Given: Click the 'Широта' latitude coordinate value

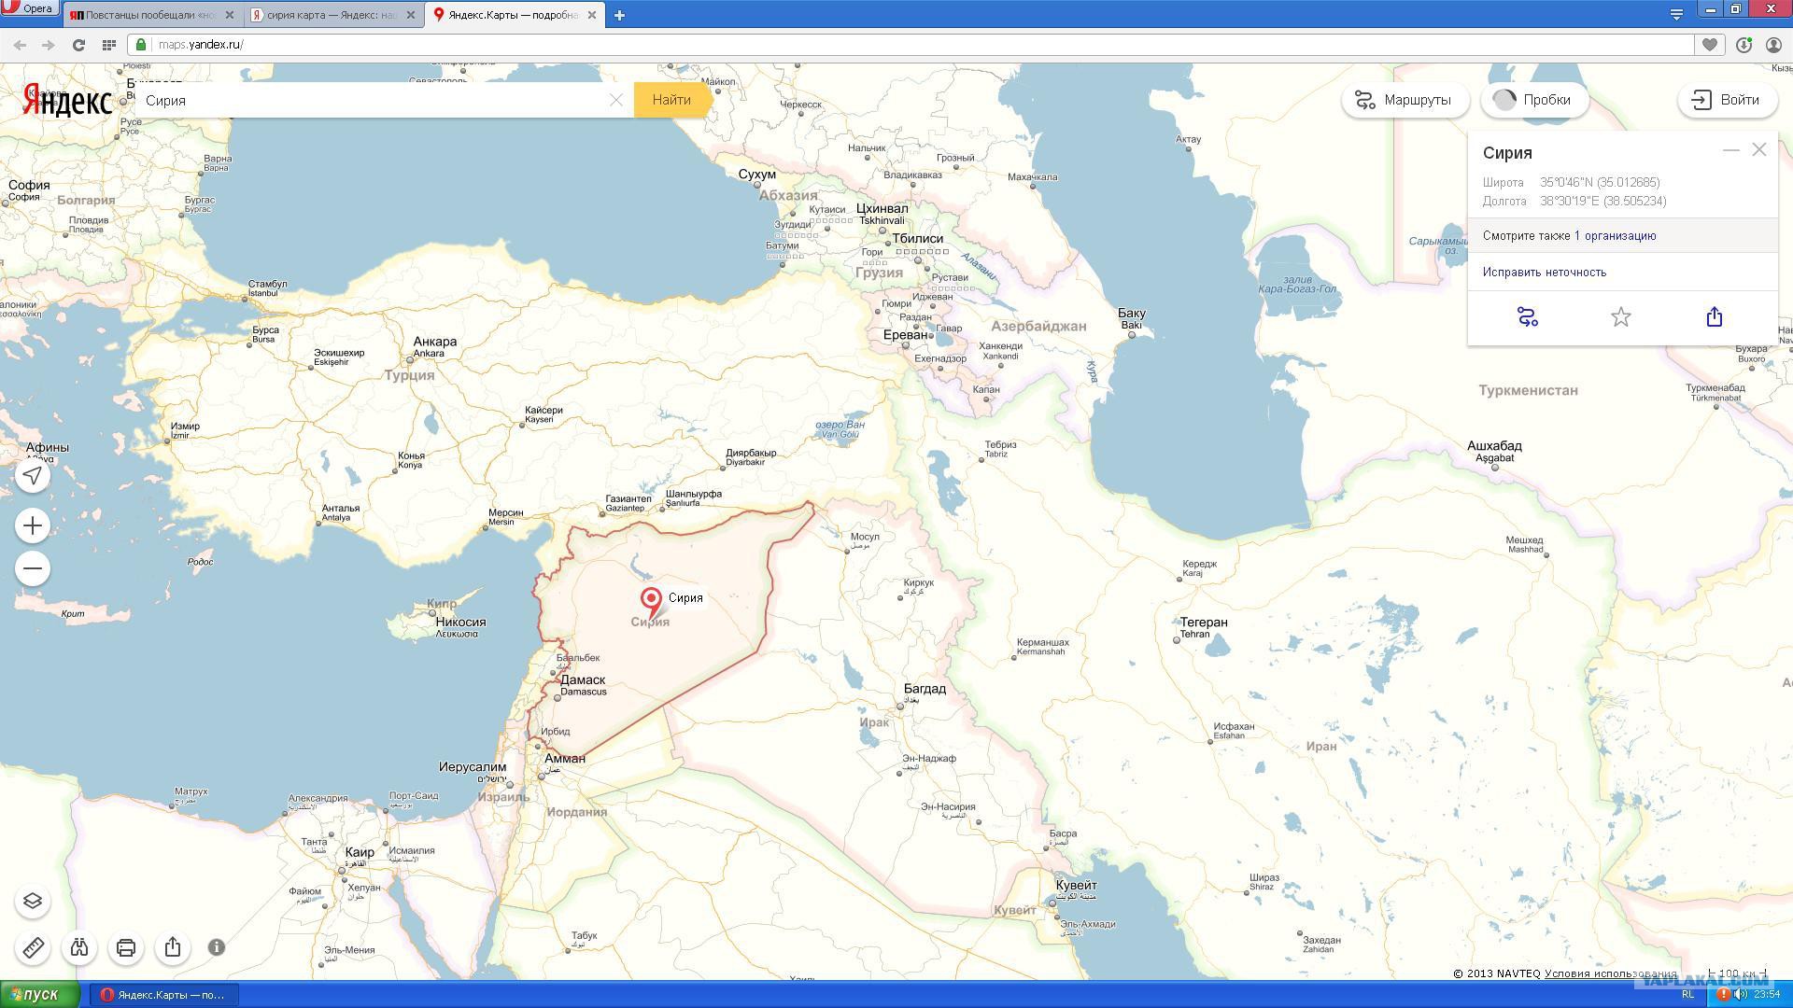Looking at the screenshot, I should pyautogui.click(x=1600, y=183).
